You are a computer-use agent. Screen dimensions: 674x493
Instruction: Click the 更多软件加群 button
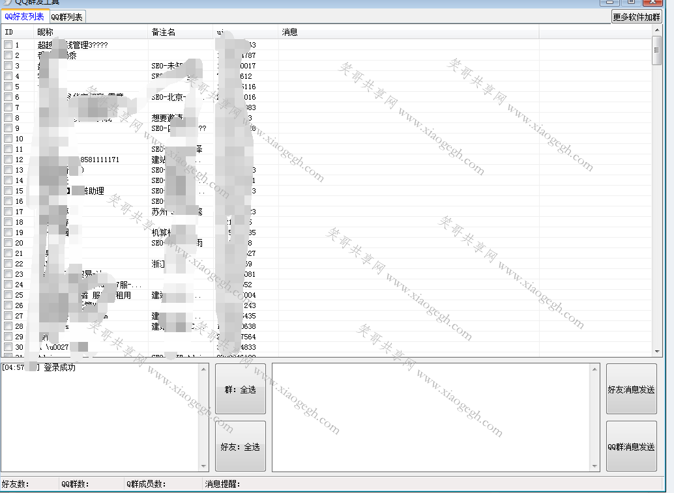point(636,17)
